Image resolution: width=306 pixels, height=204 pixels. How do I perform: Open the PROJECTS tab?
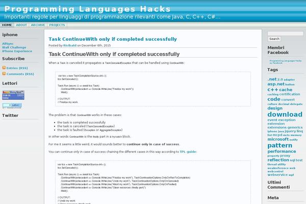pos(57,25)
